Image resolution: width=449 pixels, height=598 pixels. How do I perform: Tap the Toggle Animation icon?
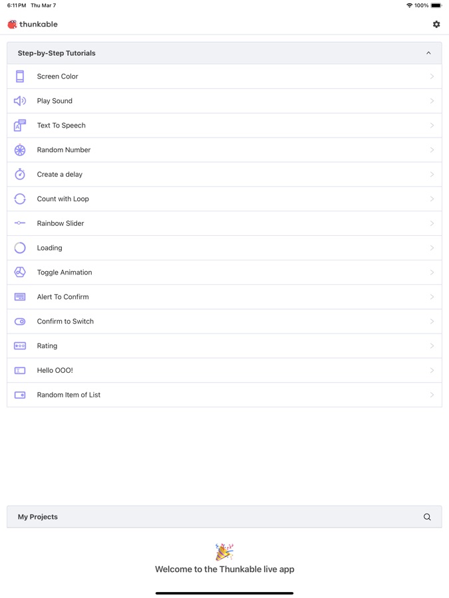pos(20,272)
